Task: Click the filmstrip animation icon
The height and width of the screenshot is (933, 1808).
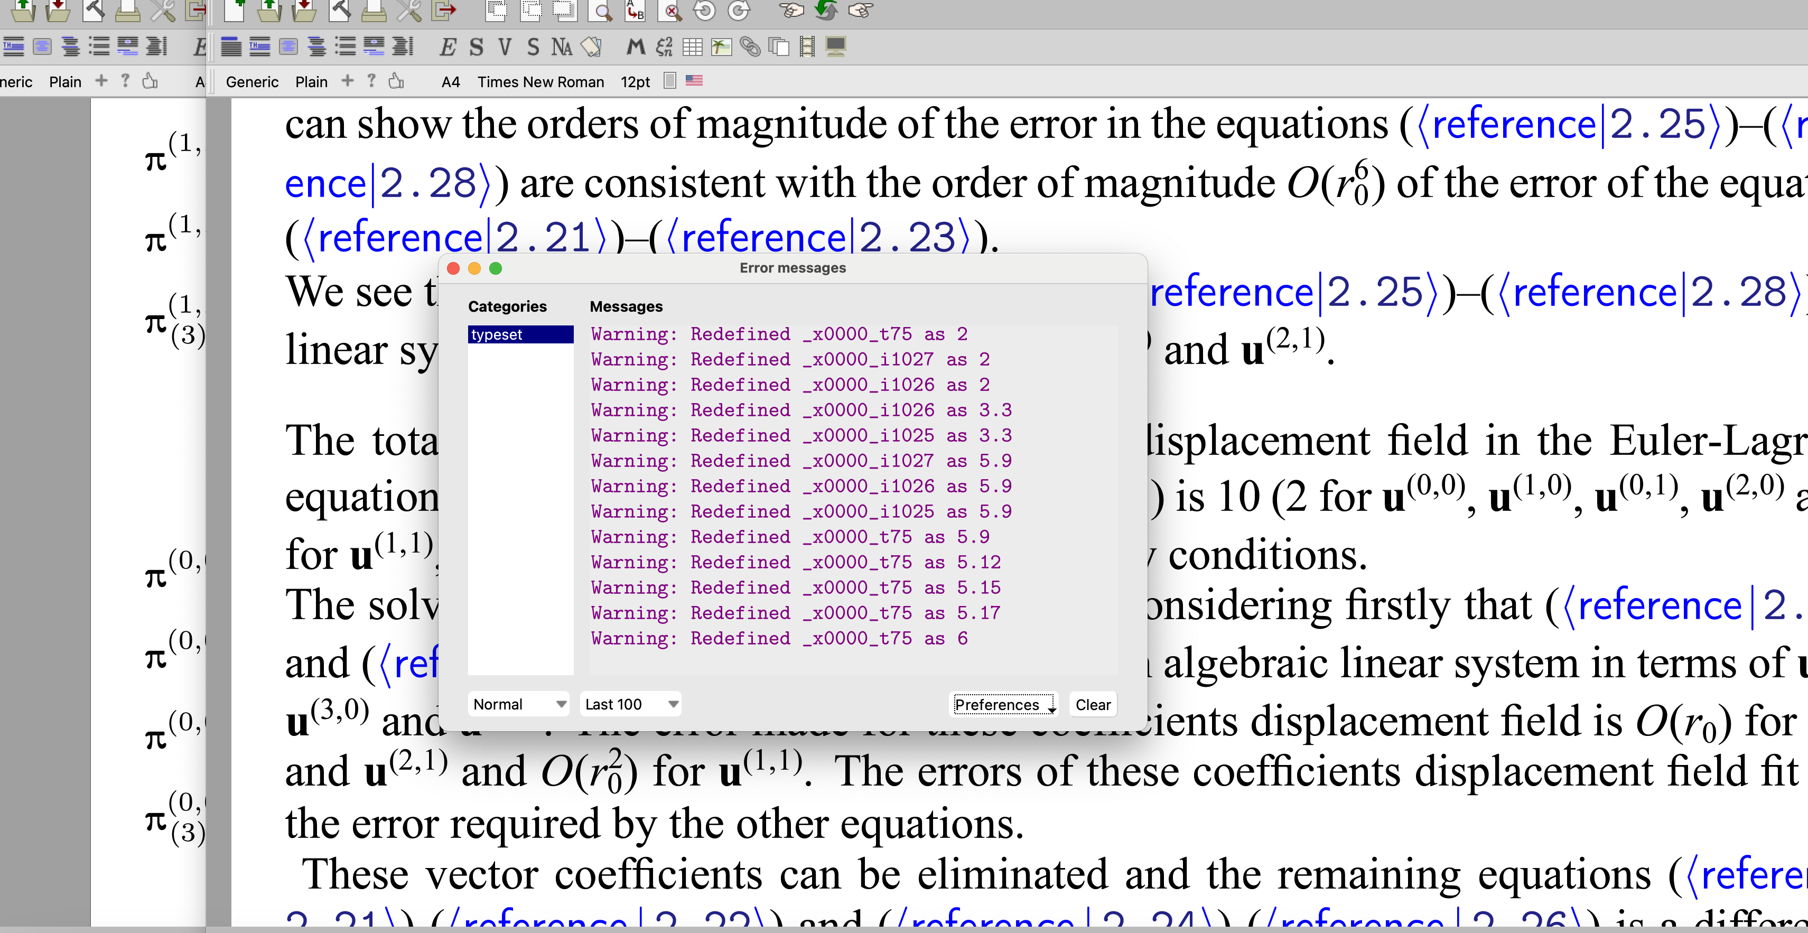Action: tap(807, 47)
